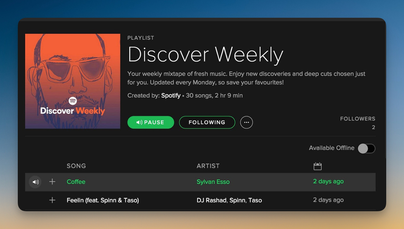Select the Coffee song title
The height and width of the screenshot is (229, 404).
pos(76,182)
